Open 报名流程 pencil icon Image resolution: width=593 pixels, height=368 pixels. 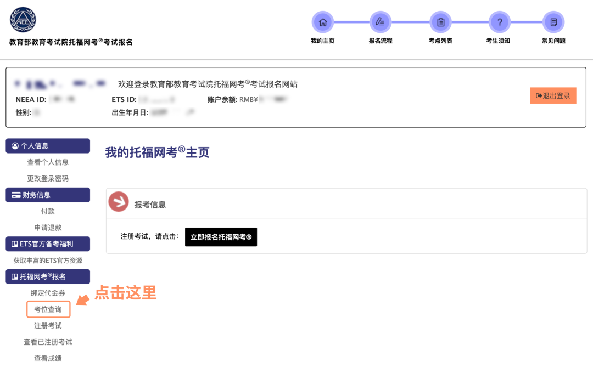click(x=380, y=22)
